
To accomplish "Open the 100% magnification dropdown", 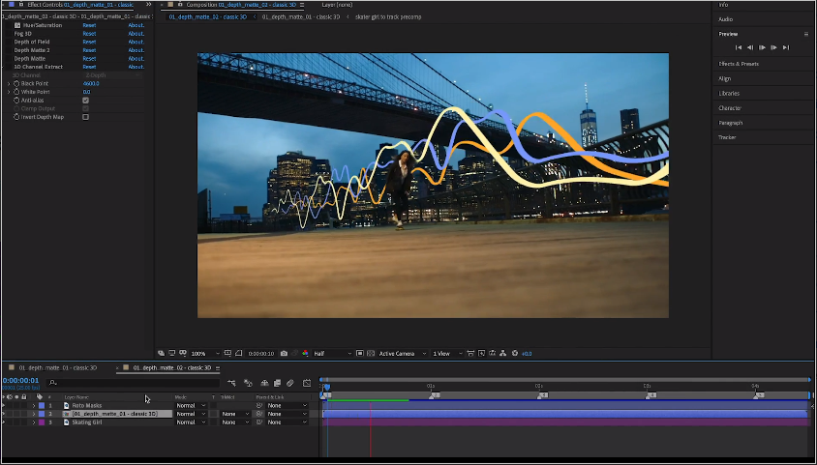I will [205, 354].
